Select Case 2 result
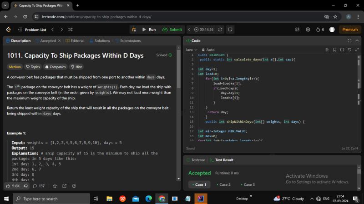This screenshot has width=364, height=204. click(223, 184)
